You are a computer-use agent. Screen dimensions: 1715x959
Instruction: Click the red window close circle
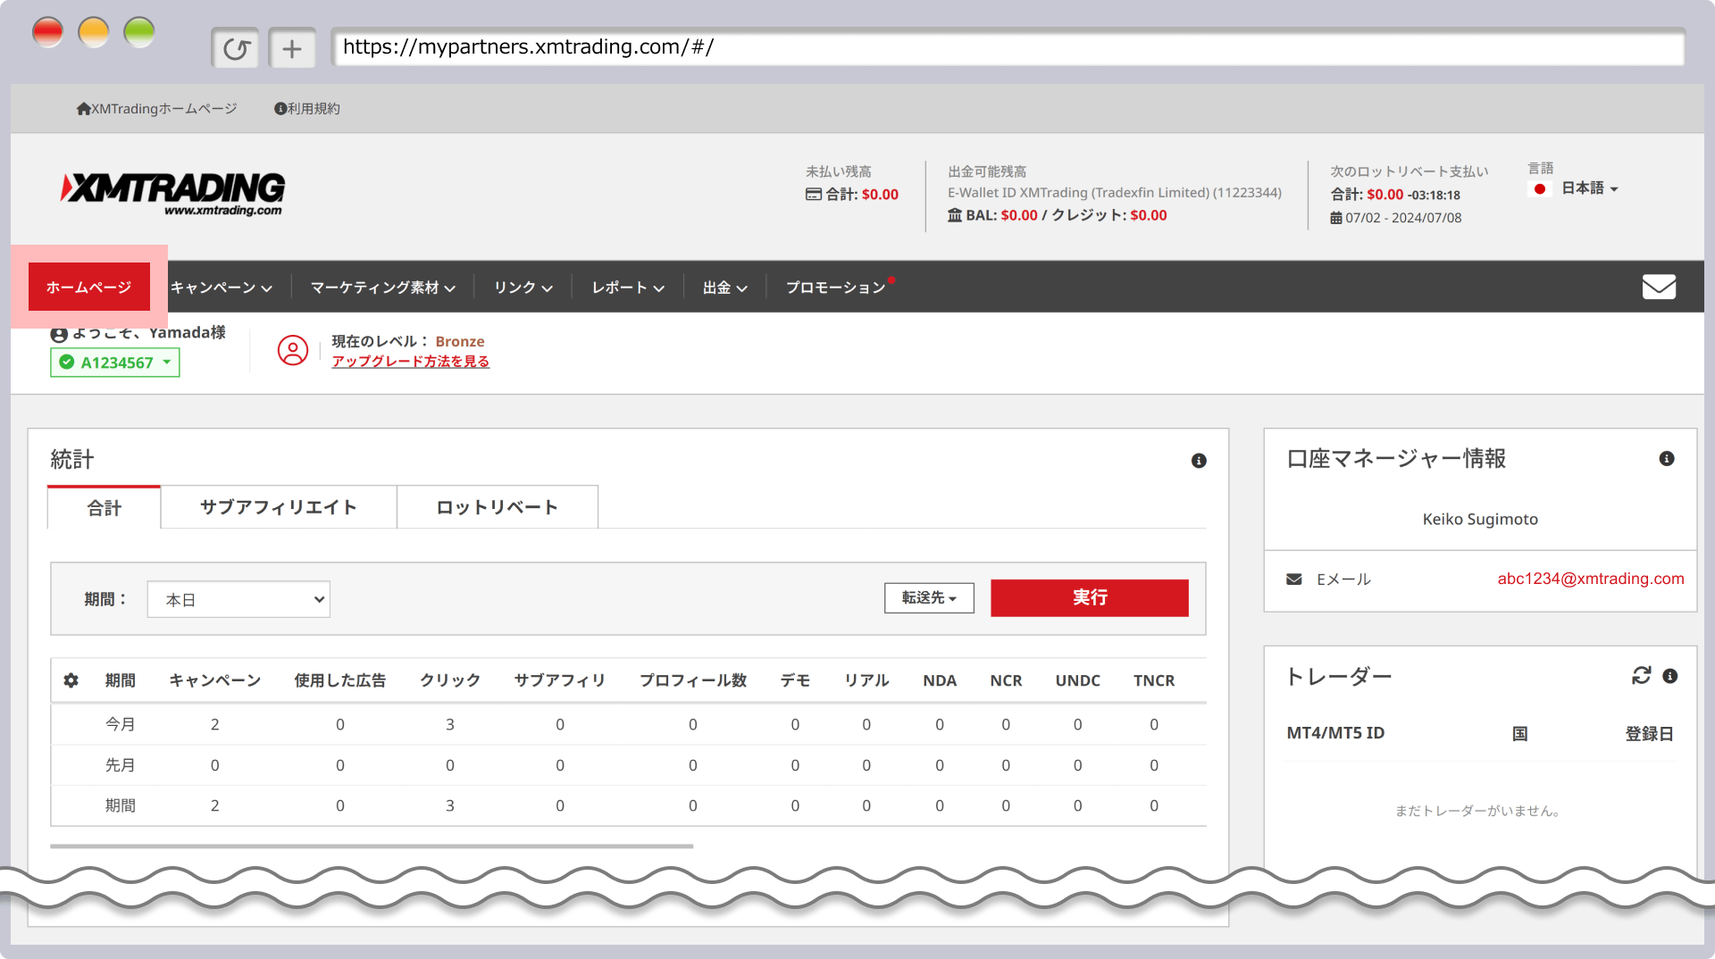pos(48,33)
